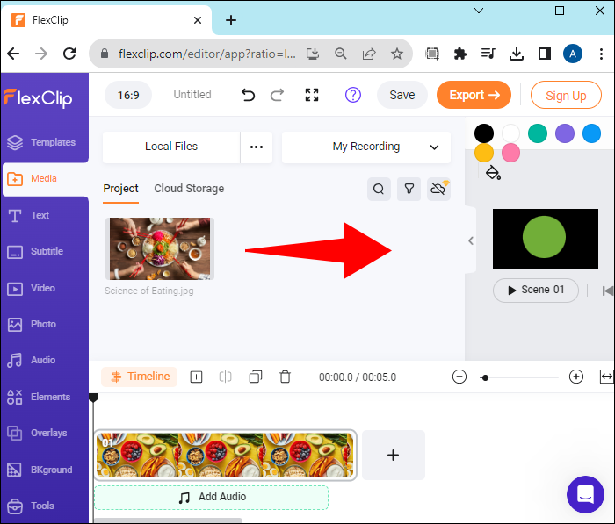Click the green circle preview canvas
Viewport: 615px width, 524px height.
546,239
